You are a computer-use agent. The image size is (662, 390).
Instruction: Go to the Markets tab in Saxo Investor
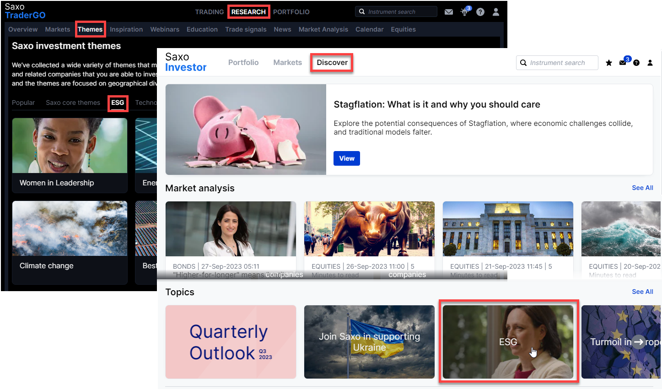287,62
